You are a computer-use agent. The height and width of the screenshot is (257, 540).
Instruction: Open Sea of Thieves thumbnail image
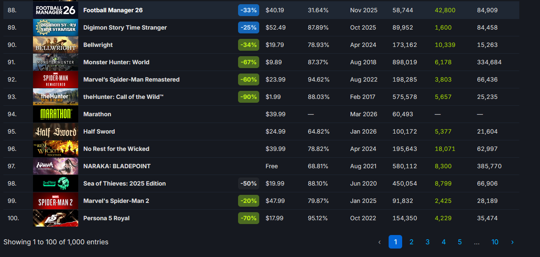click(55, 183)
